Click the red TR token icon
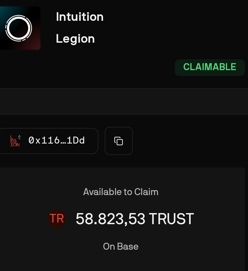This screenshot has height=271, width=248. click(57, 219)
